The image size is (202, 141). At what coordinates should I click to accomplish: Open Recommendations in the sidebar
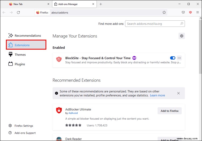click(x=26, y=35)
